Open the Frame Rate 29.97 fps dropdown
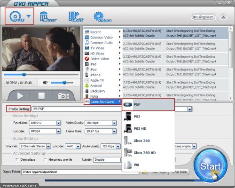This screenshot has width=235, height=188. click(114, 131)
